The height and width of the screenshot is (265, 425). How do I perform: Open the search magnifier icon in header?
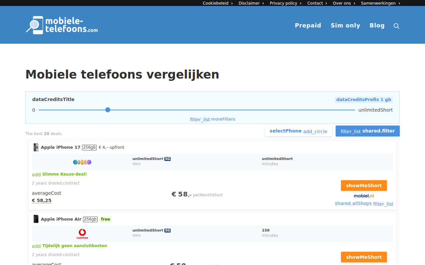click(x=396, y=26)
